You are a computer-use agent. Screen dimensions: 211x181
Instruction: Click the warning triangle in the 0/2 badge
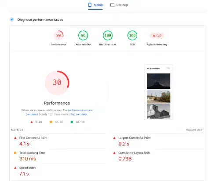154,35
